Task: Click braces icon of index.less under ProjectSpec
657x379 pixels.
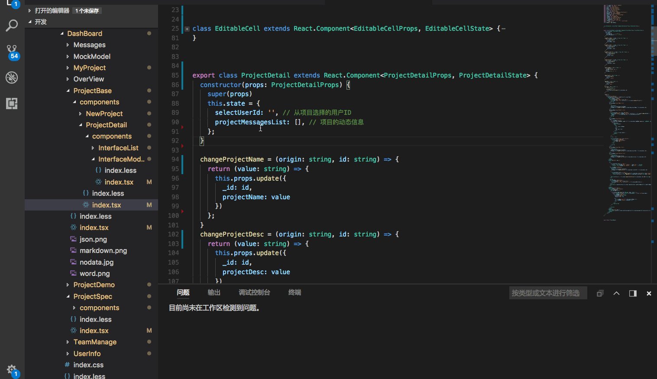Action: pyautogui.click(x=73, y=319)
